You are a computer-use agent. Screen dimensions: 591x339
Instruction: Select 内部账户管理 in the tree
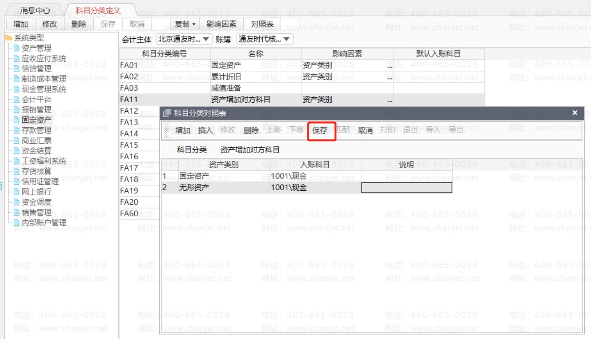pos(44,223)
